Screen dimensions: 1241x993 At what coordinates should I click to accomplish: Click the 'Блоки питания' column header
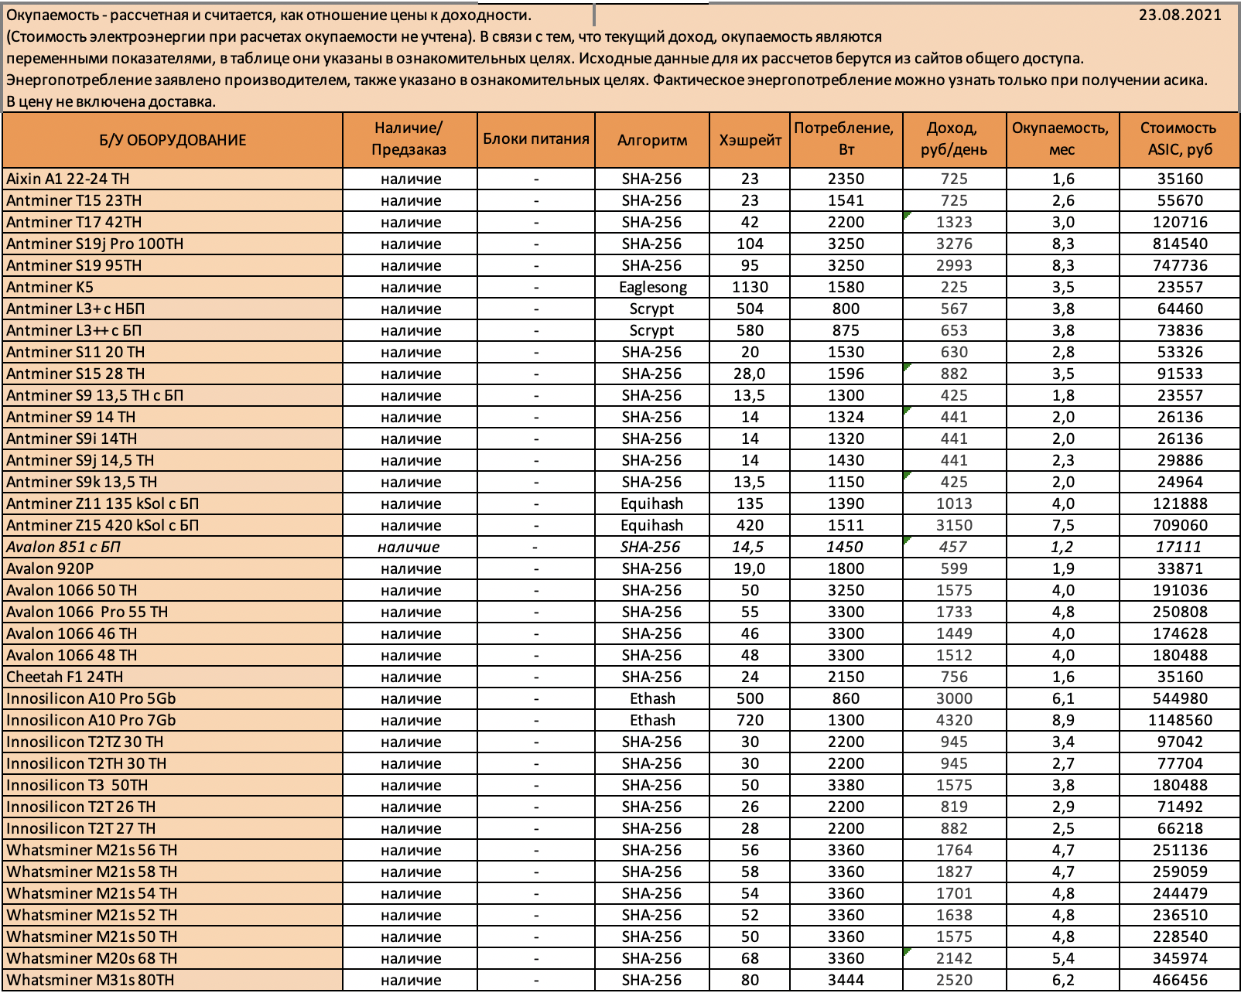pyautogui.click(x=535, y=140)
